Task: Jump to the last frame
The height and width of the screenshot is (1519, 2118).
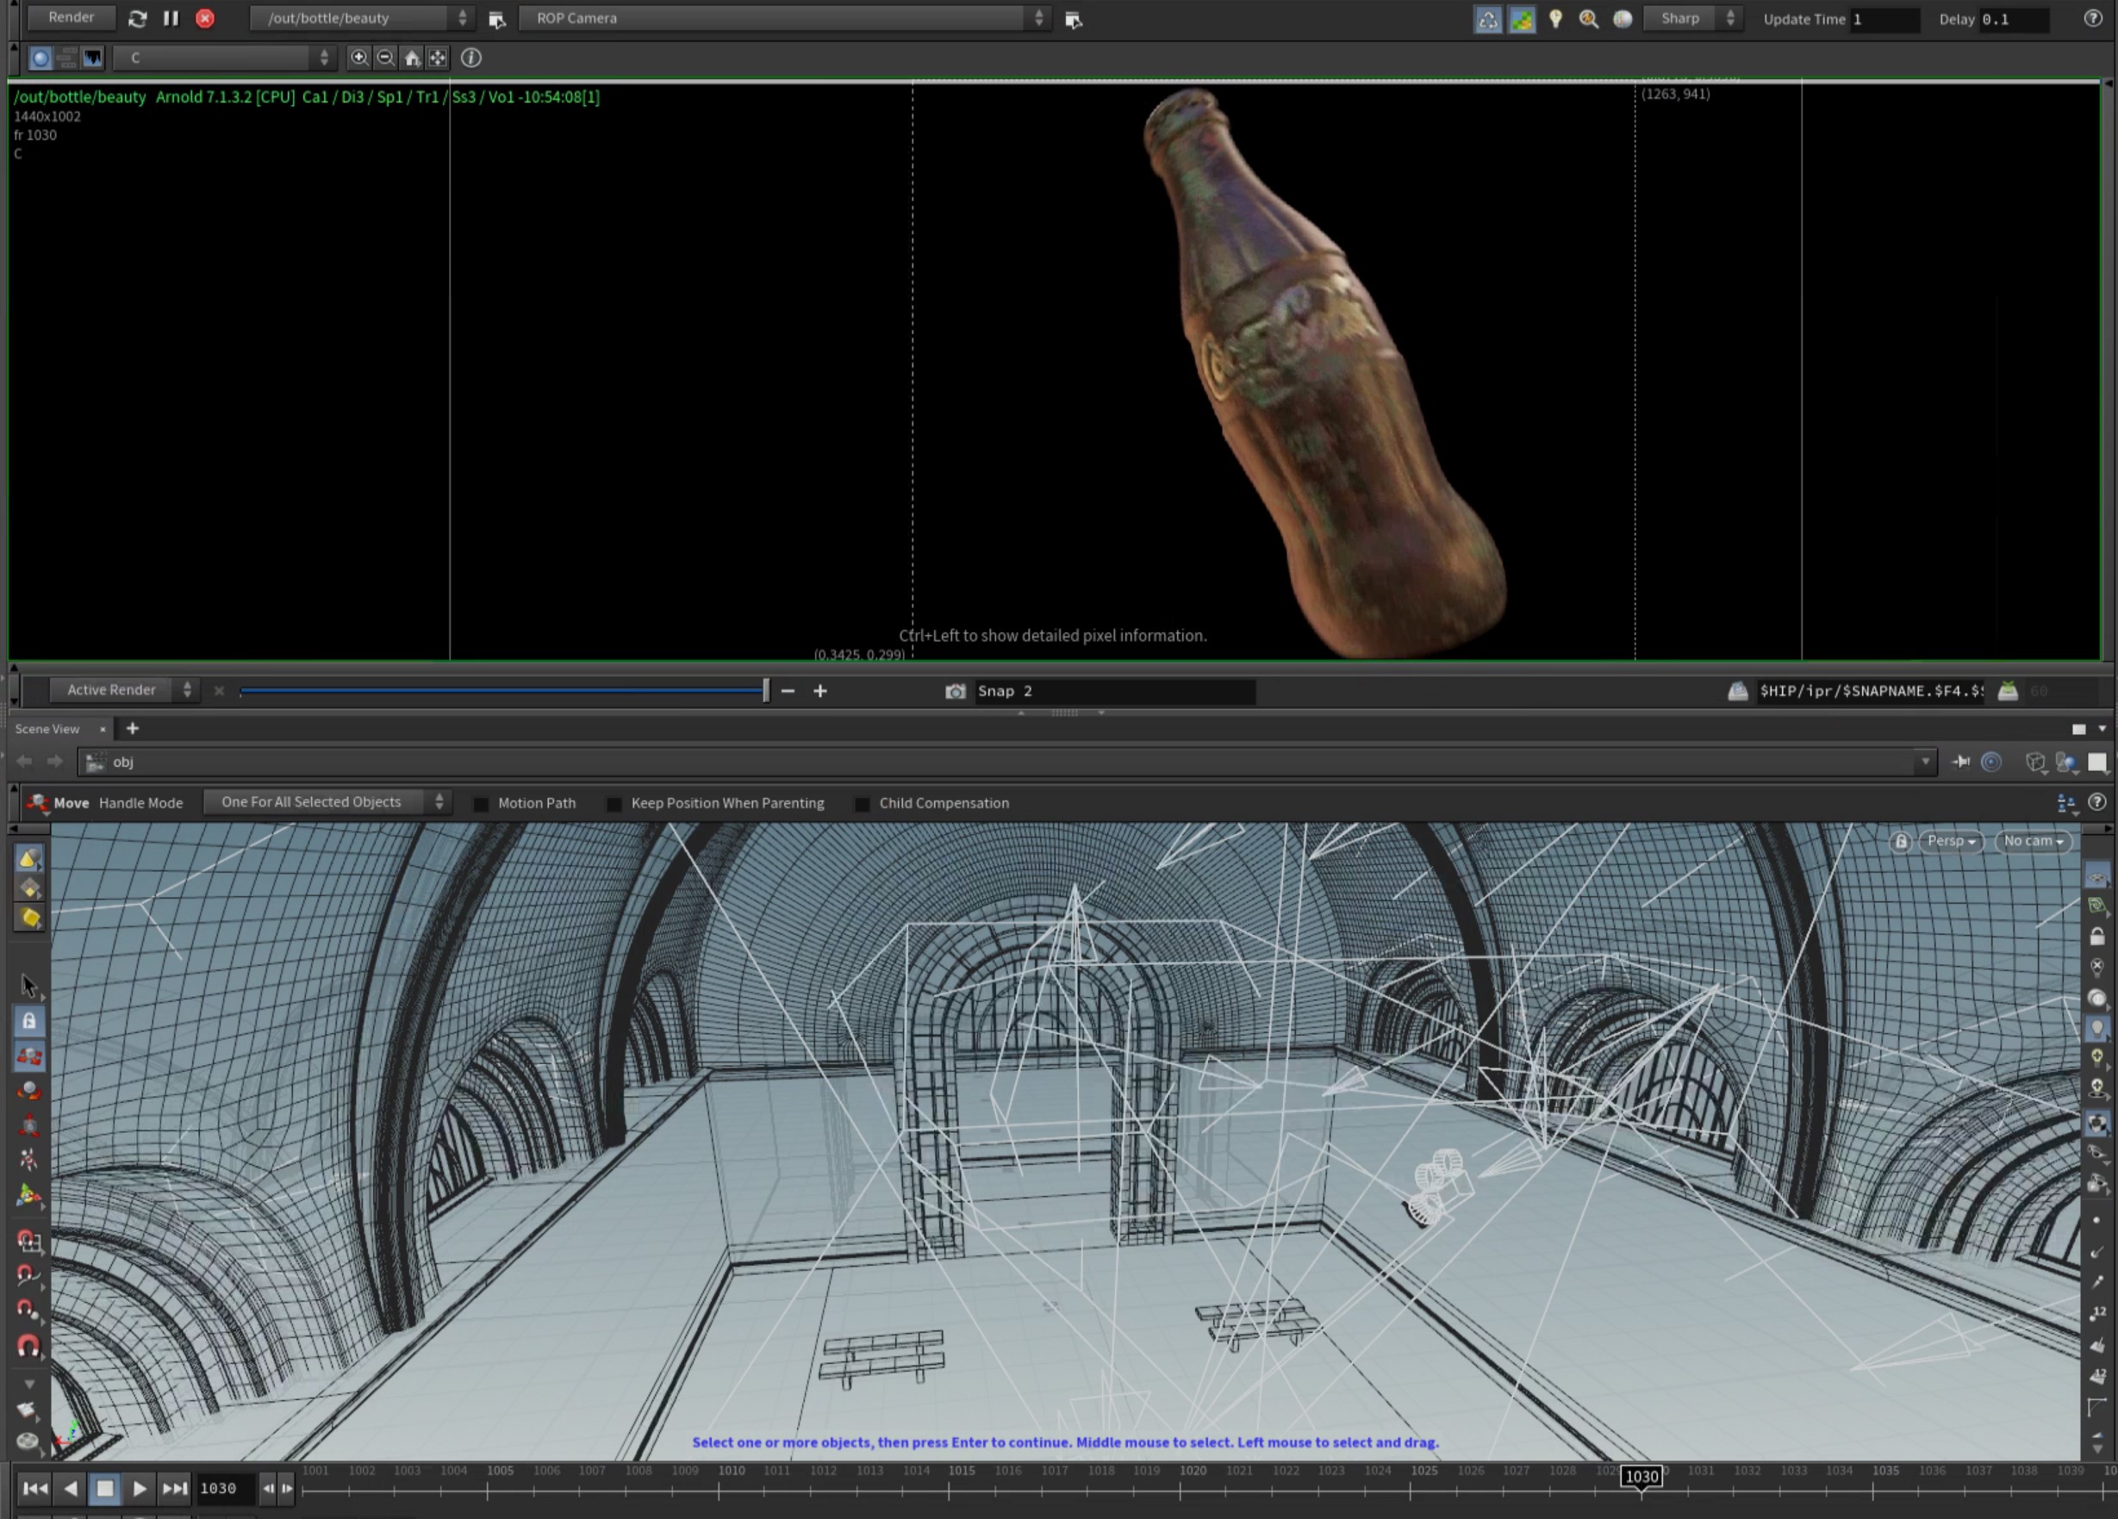Action: point(175,1488)
